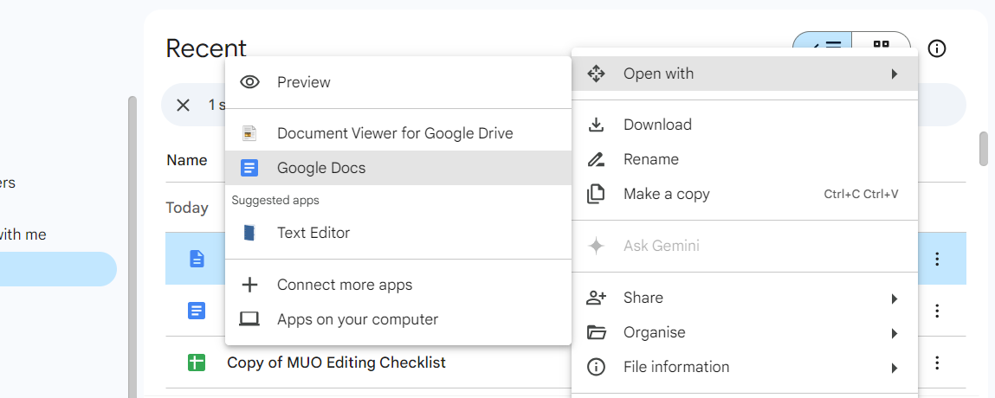The image size is (995, 398).
Task: Click the Rename pencil icon
Action: coord(596,159)
